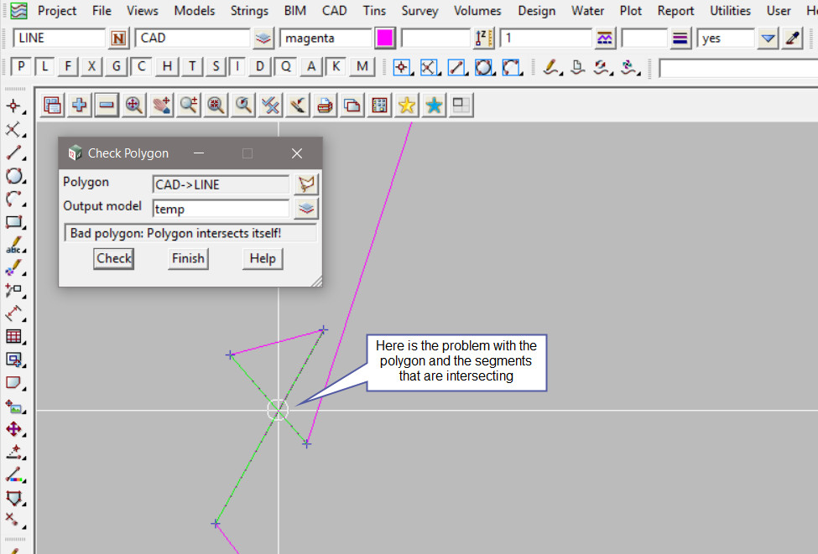Pick polygon string using the Polygon select icon
The width and height of the screenshot is (818, 554).
click(307, 184)
